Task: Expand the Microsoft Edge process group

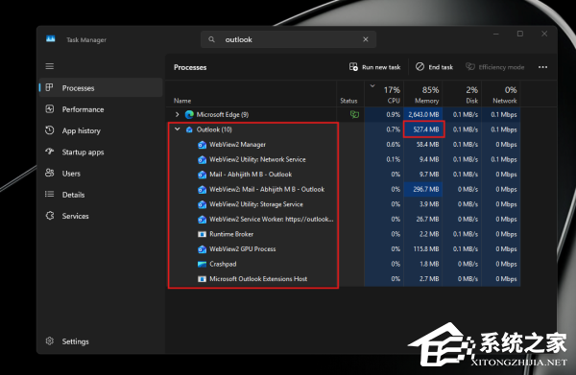Action: click(x=177, y=114)
